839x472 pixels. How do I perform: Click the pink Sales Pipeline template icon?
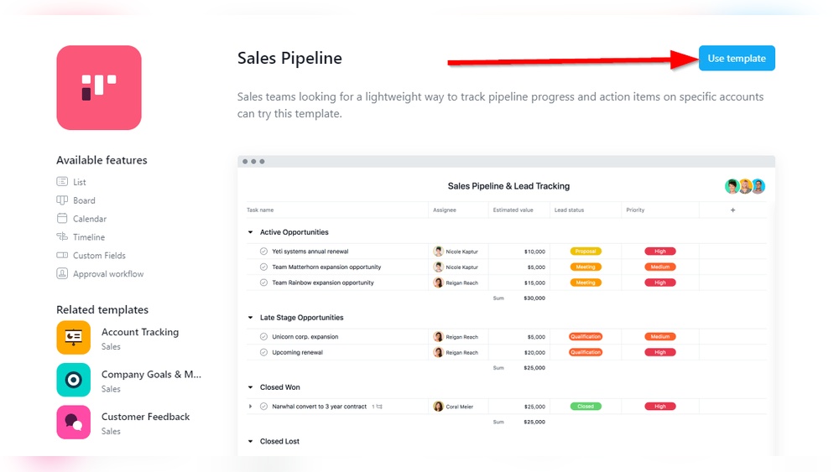click(x=99, y=88)
